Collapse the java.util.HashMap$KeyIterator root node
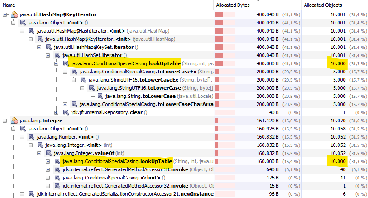Viewport: 368px width, 198px height. tap(5, 15)
